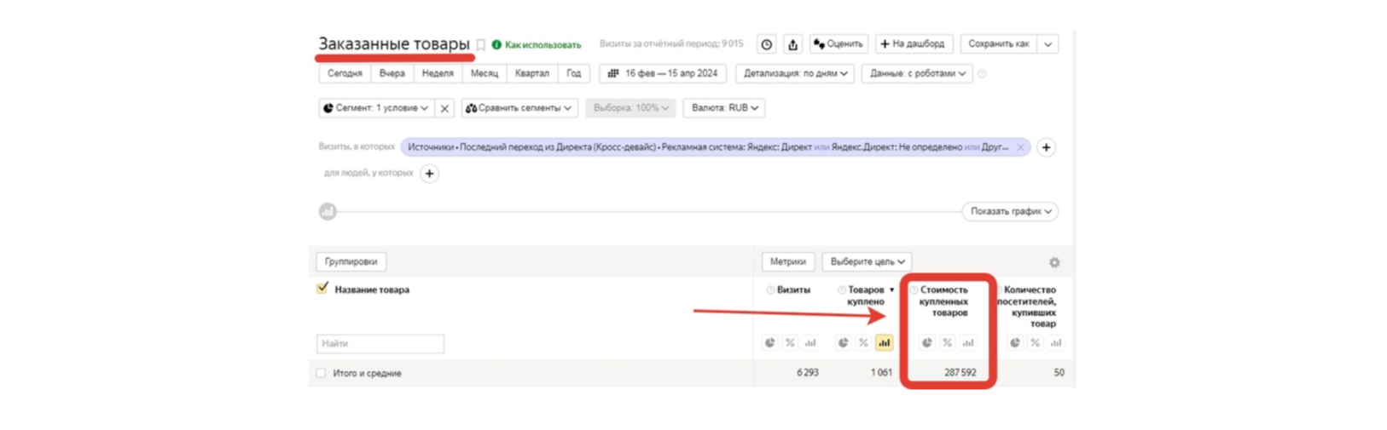The width and height of the screenshot is (1387, 430).
Task: Sort by Товаров куплено column header
Action: tap(866, 295)
